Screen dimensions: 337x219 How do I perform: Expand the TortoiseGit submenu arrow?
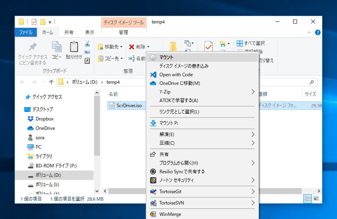[x=253, y=192]
